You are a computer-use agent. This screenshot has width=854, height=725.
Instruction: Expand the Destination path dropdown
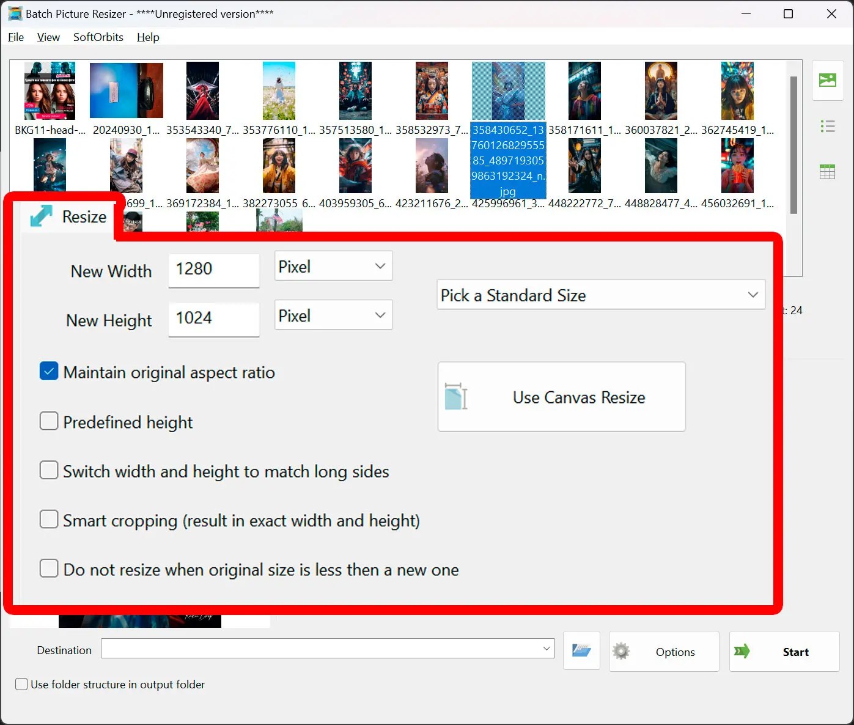547,649
